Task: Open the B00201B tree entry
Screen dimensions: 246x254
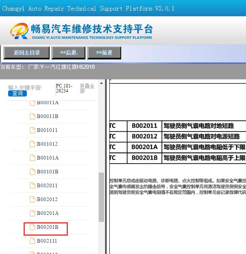Action: click(x=48, y=227)
